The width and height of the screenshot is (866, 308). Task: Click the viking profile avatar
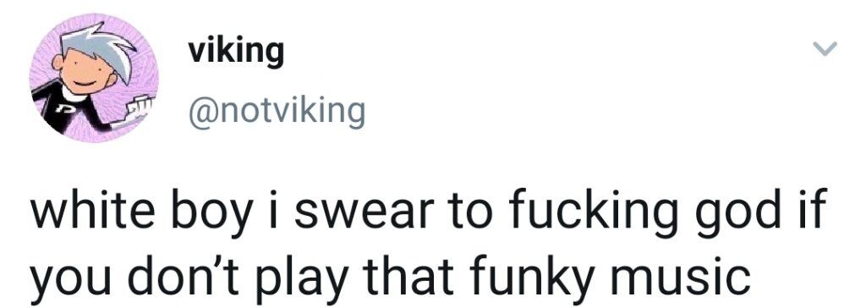[x=94, y=78]
